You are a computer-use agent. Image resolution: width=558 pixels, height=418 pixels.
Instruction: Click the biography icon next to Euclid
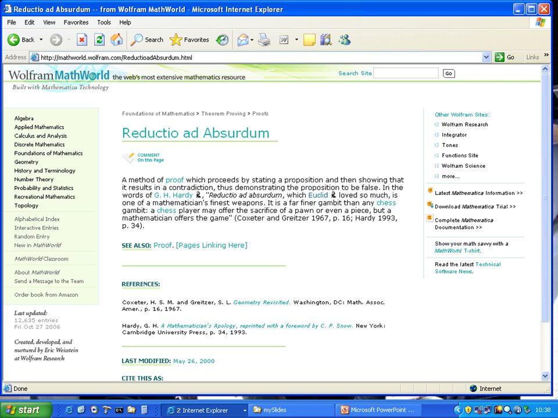point(334,195)
